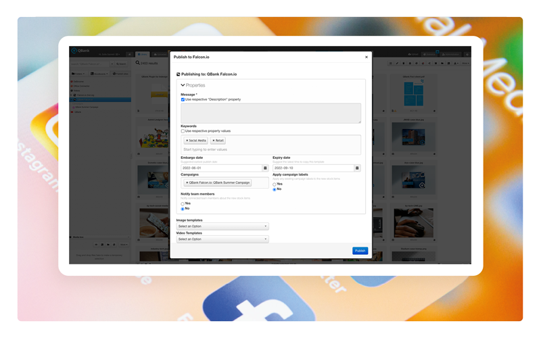541x338 pixels.
Task: Select No for Apply campaign labels
Action: (x=275, y=189)
